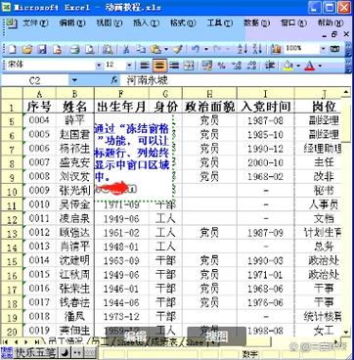The height and width of the screenshot is (360, 354).
Task: Paste using the clipboard icon
Action: [x=155, y=49]
